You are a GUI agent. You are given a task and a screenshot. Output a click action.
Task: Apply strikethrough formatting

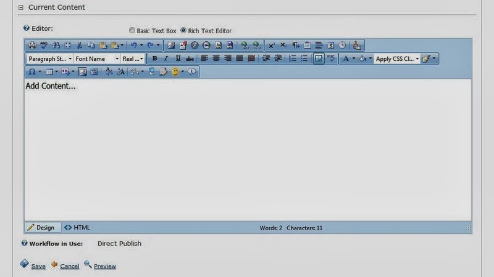[x=190, y=58]
